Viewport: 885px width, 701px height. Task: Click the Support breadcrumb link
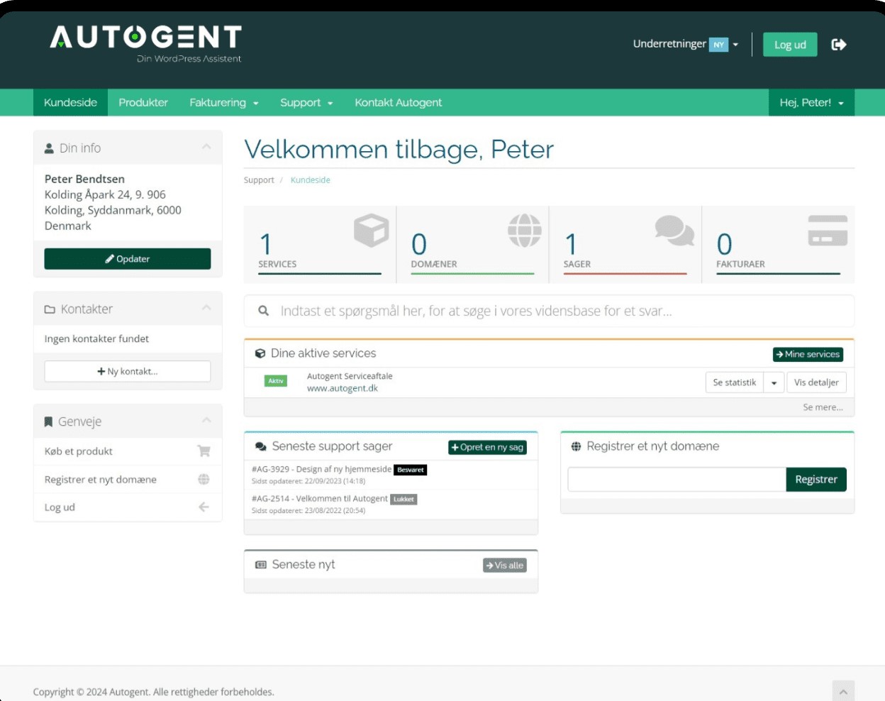(x=259, y=180)
